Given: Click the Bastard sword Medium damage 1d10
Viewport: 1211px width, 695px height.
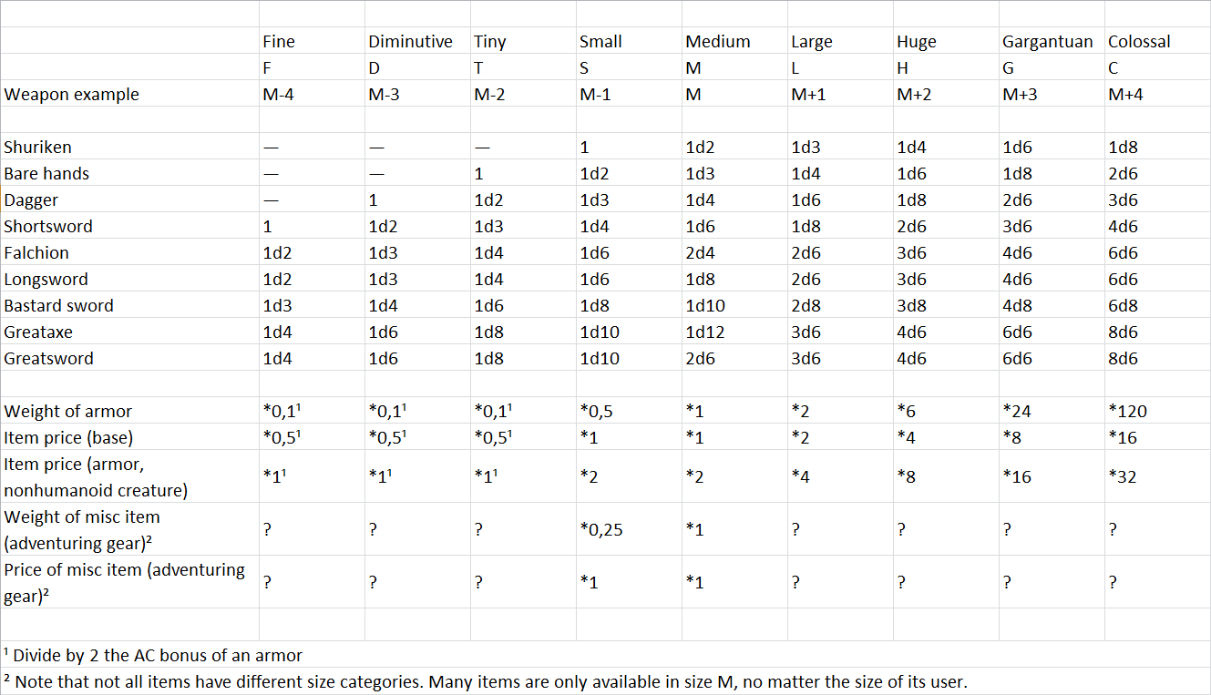Looking at the screenshot, I should coord(706,305).
